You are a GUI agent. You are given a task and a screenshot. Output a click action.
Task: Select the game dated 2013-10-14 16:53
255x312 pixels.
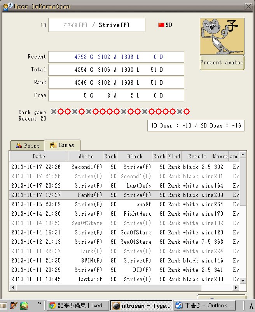124,223
